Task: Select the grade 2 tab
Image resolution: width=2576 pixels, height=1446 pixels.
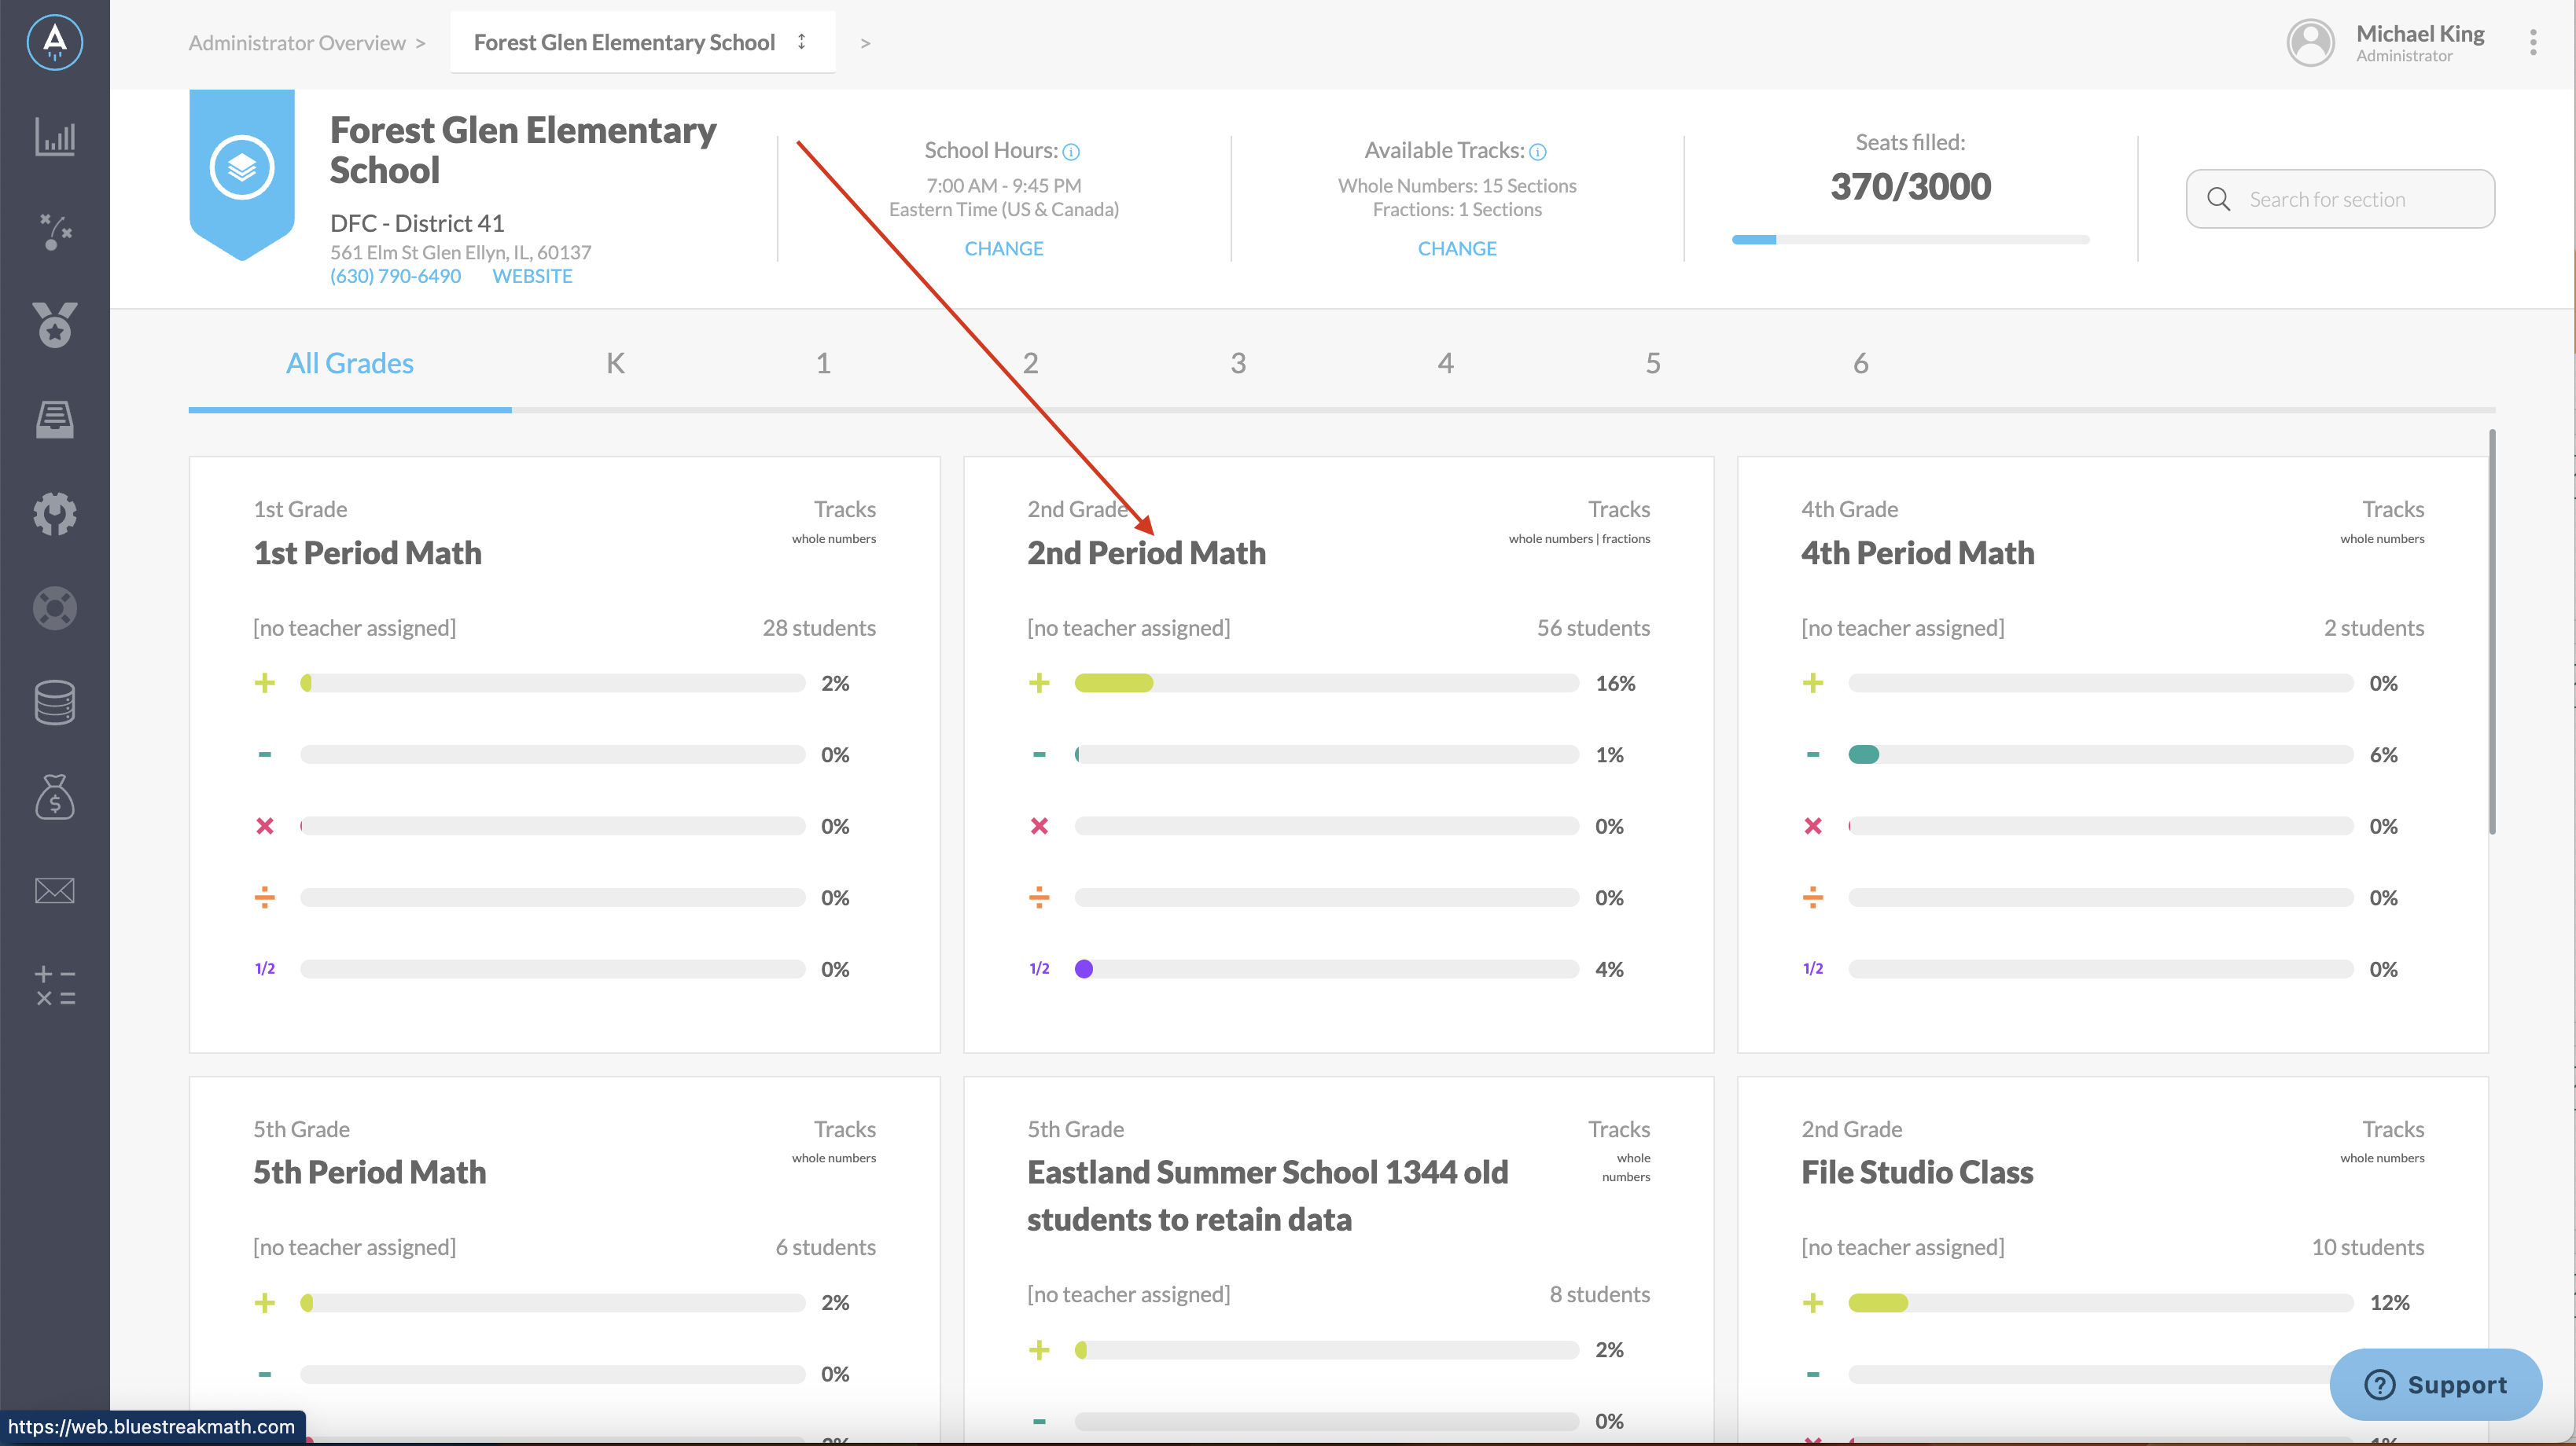Action: point(1030,363)
